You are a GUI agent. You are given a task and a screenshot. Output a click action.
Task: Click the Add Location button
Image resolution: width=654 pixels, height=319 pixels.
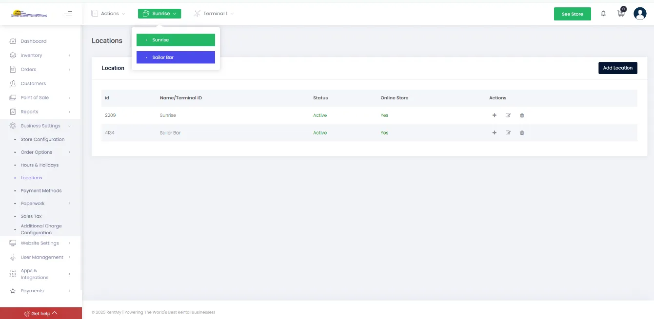tap(617, 68)
